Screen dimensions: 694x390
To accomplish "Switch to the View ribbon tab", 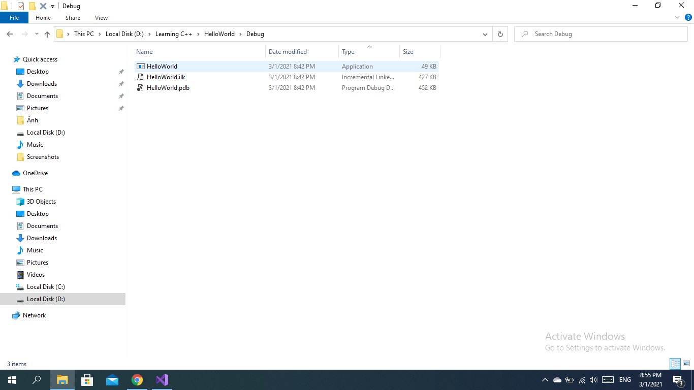I will [101, 18].
